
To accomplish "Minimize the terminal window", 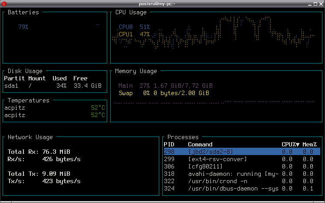I will click(310, 4).
